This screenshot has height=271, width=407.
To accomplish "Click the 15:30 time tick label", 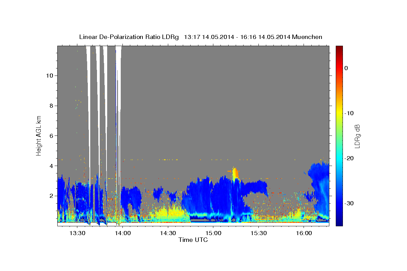I will [x=258, y=233].
